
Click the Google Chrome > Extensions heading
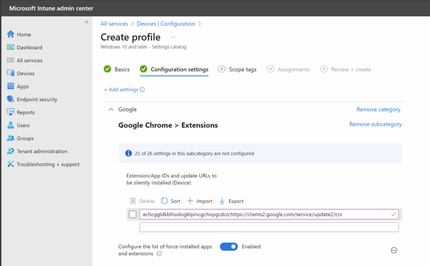click(168, 125)
